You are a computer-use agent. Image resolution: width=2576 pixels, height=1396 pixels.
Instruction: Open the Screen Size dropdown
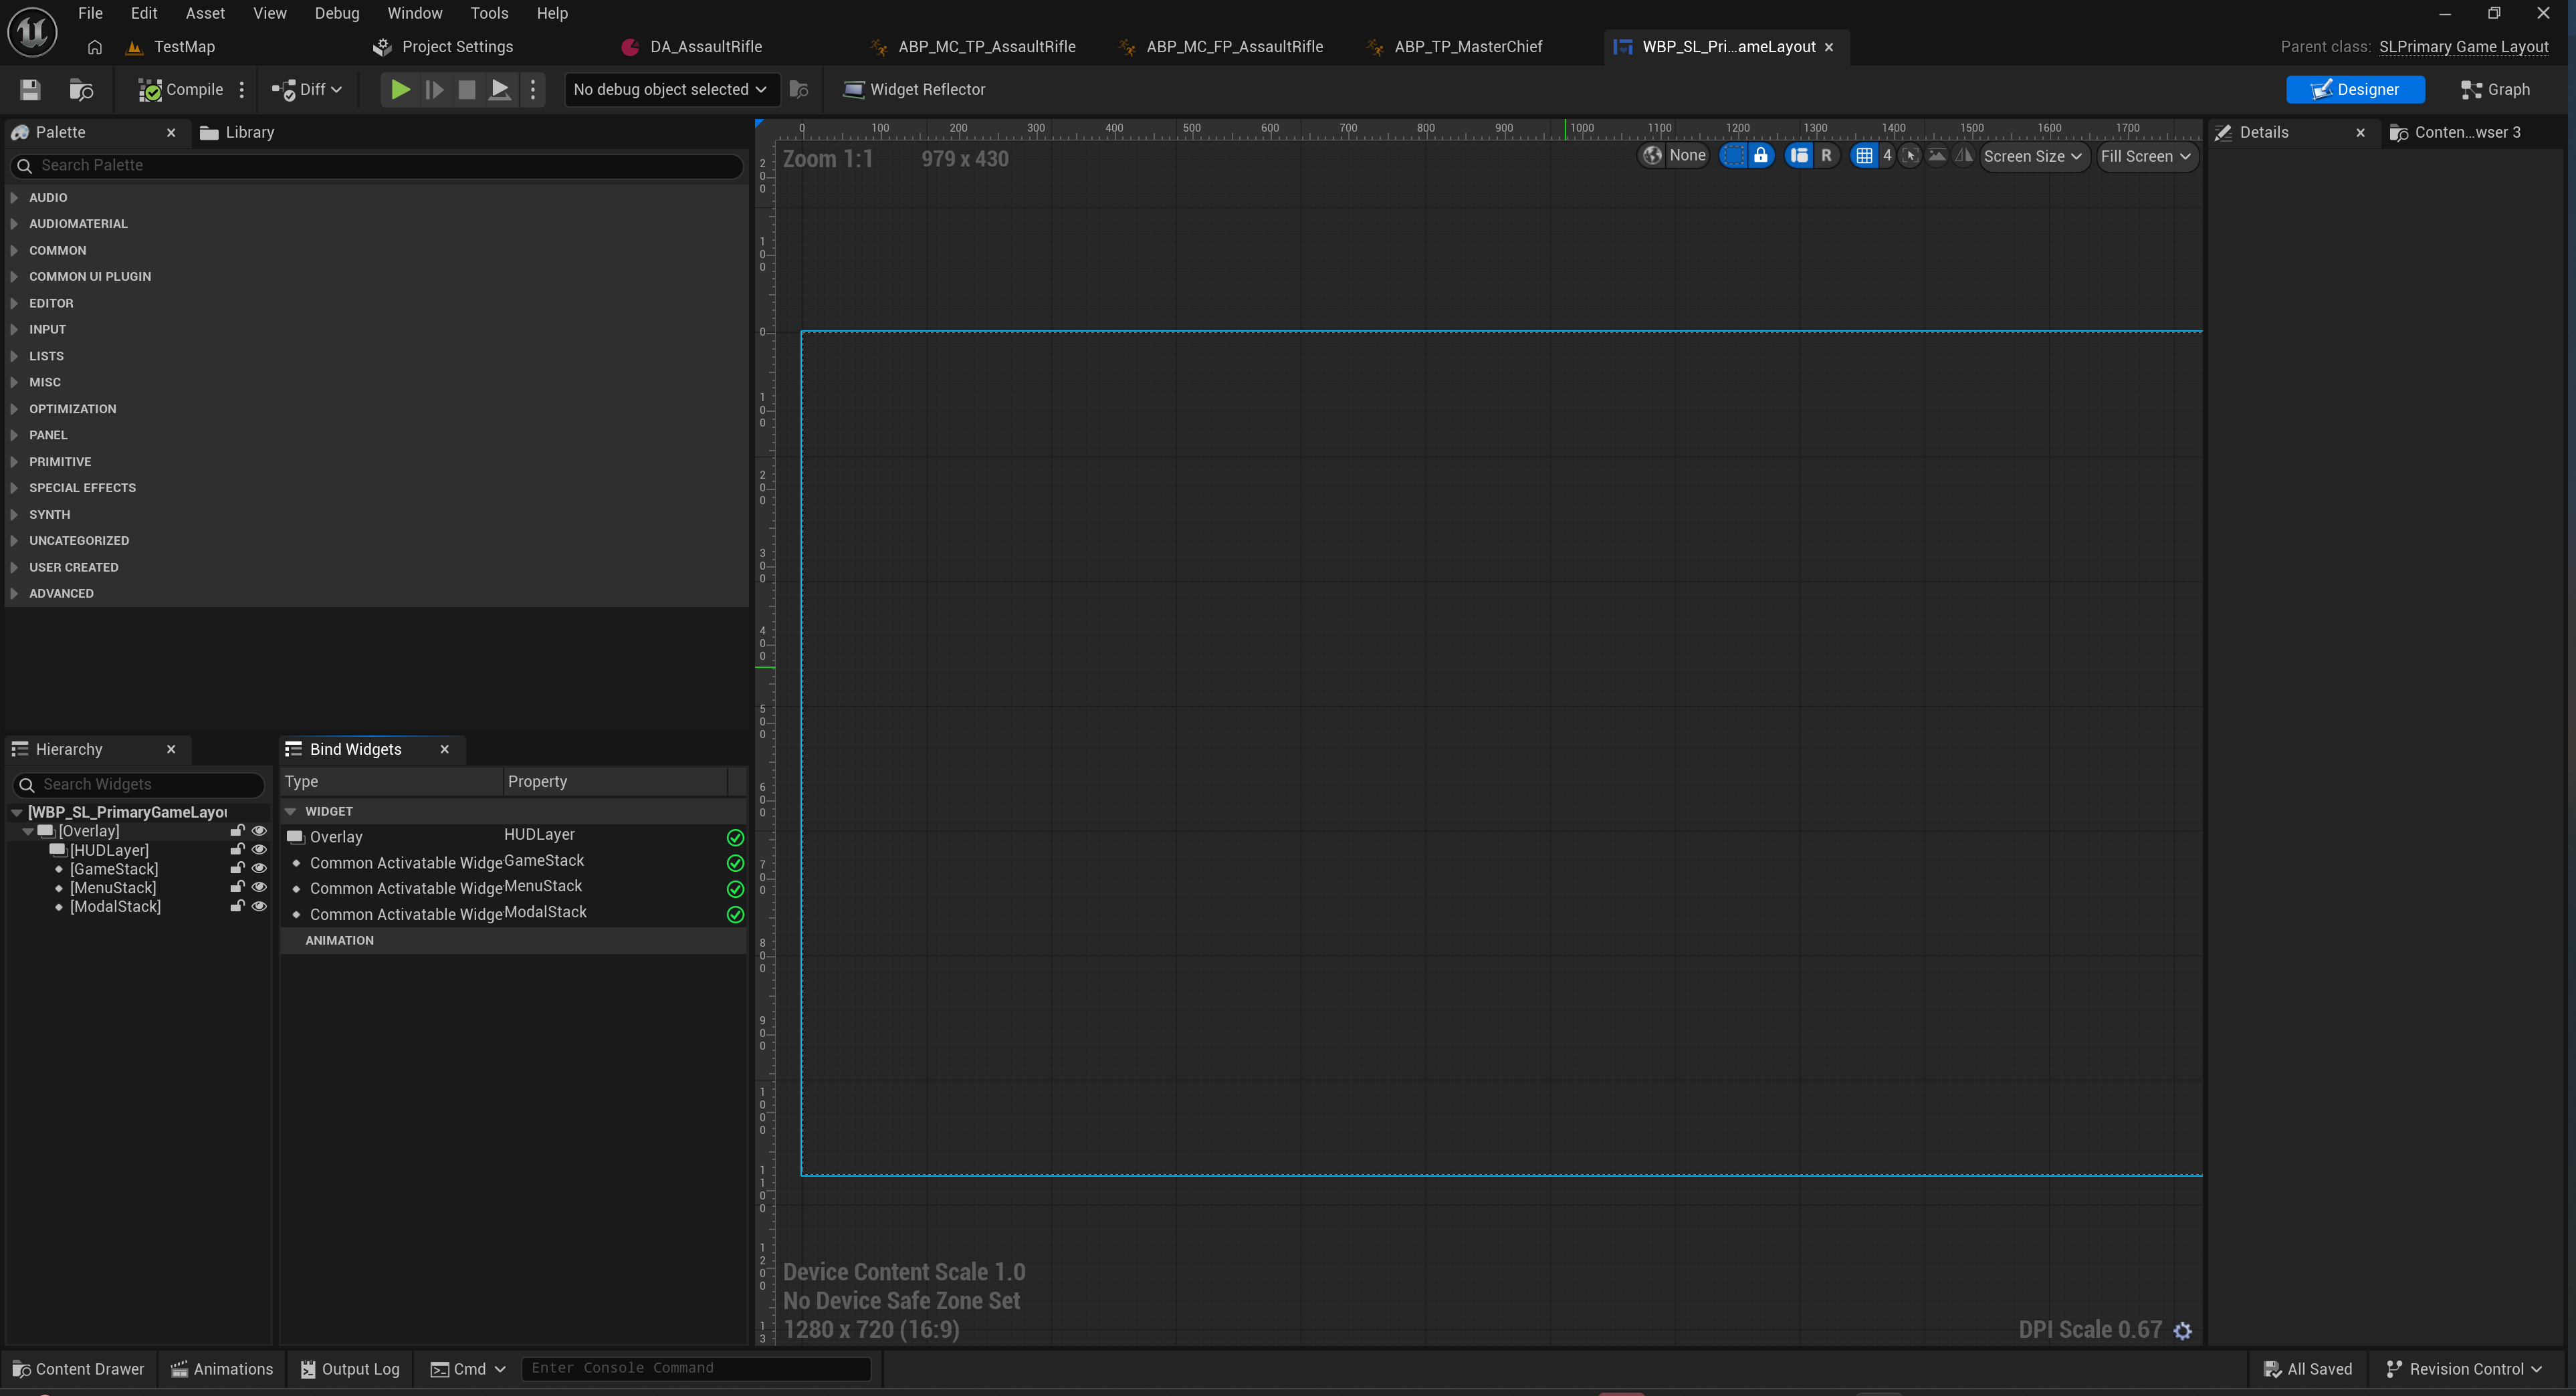click(x=2033, y=157)
